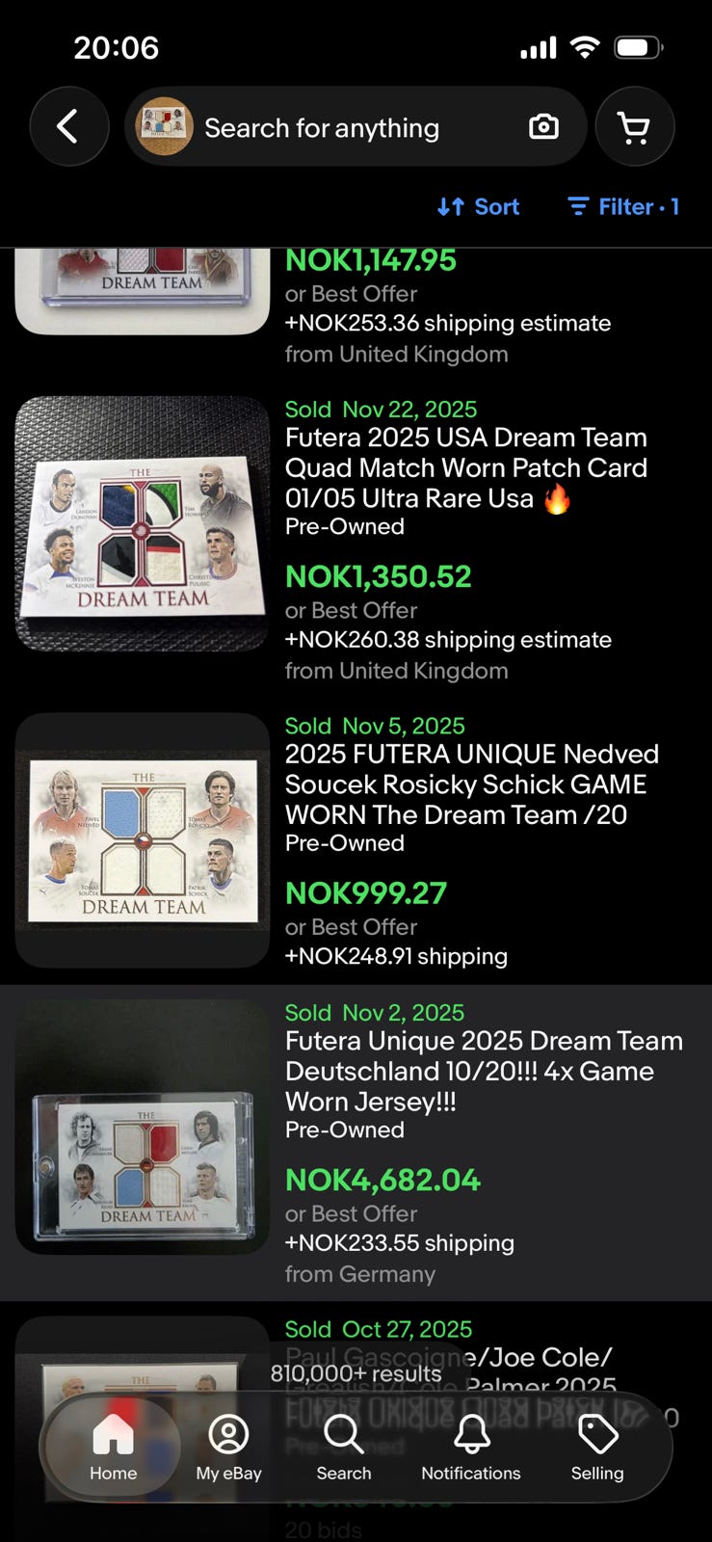712x1542 pixels.
Task: Go to the Home tab
Action: point(114,1448)
